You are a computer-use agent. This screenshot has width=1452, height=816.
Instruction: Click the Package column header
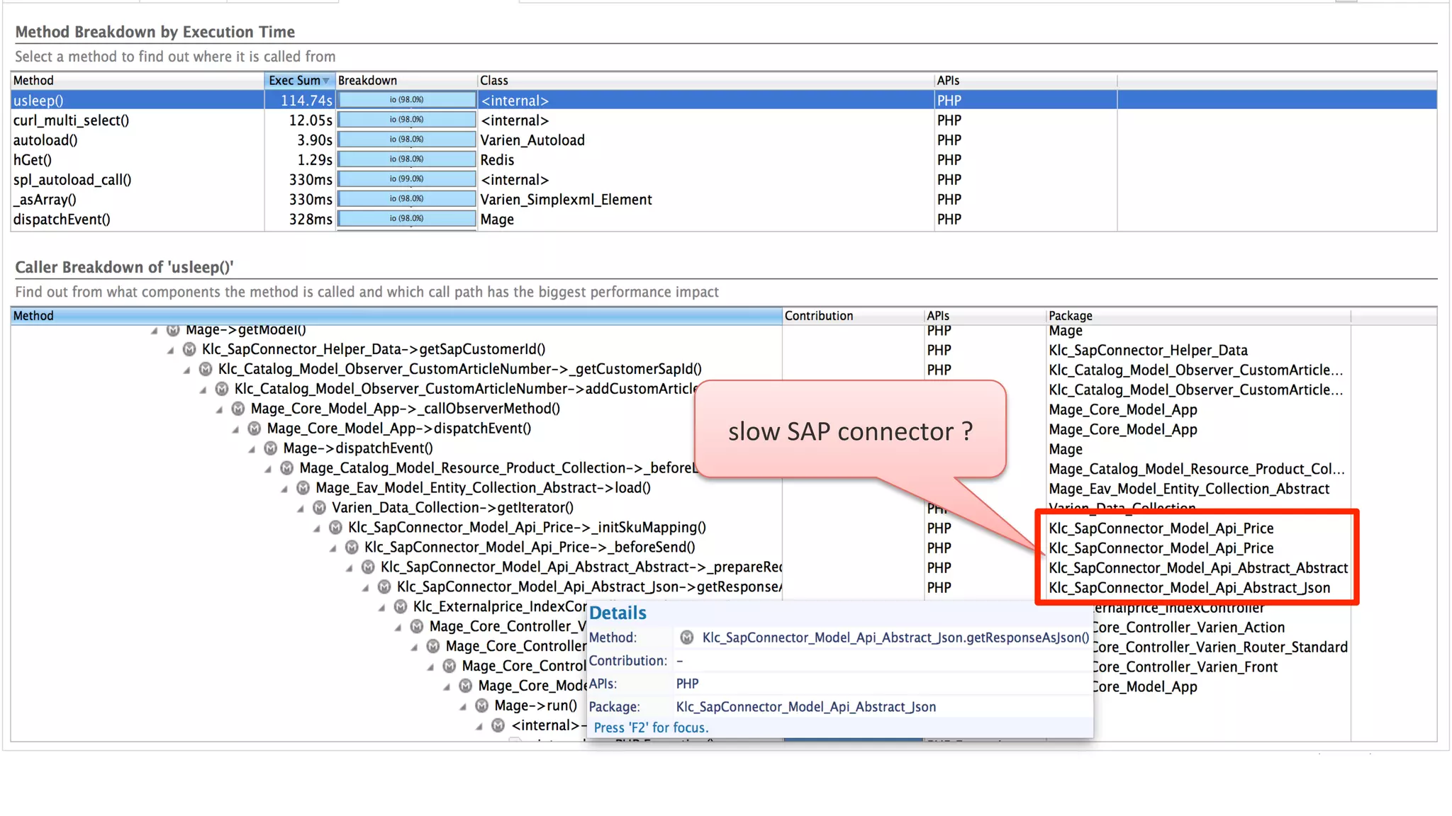(x=1198, y=316)
